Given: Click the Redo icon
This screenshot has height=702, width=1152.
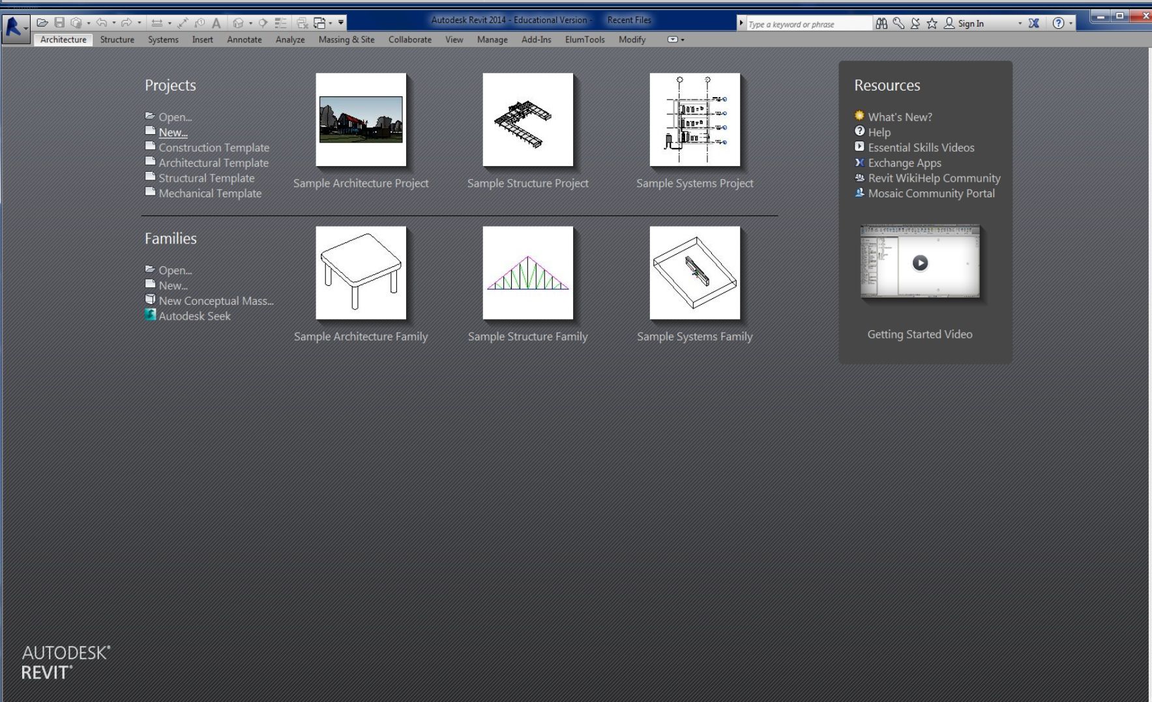Looking at the screenshot, I should pos(126,21).
